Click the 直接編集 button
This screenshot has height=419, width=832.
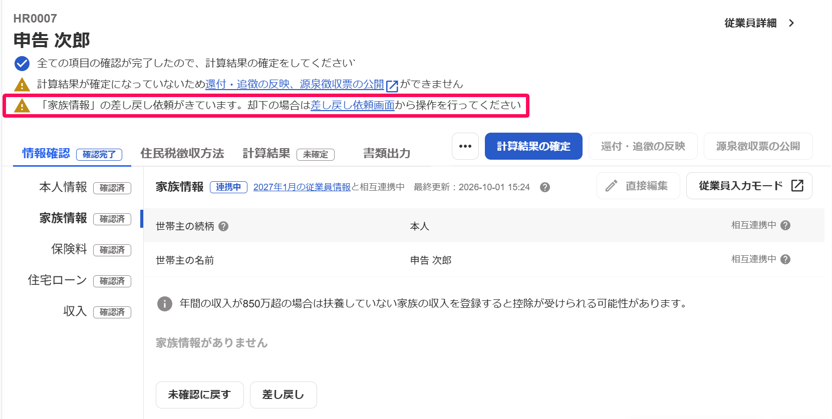click(638, 186)
